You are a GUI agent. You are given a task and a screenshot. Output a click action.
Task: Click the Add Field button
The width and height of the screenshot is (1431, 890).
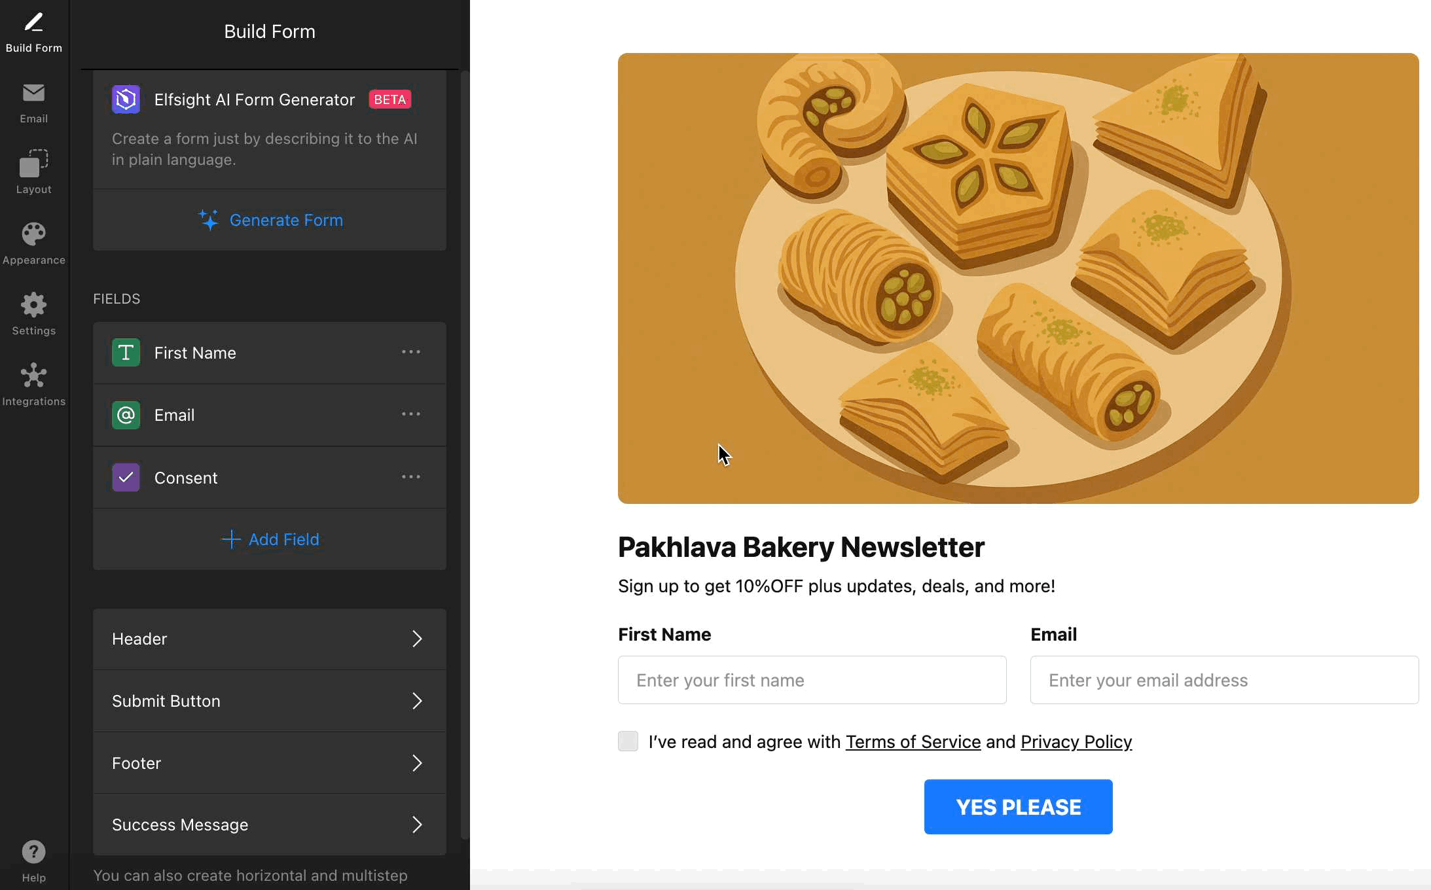tap(270, 539)
